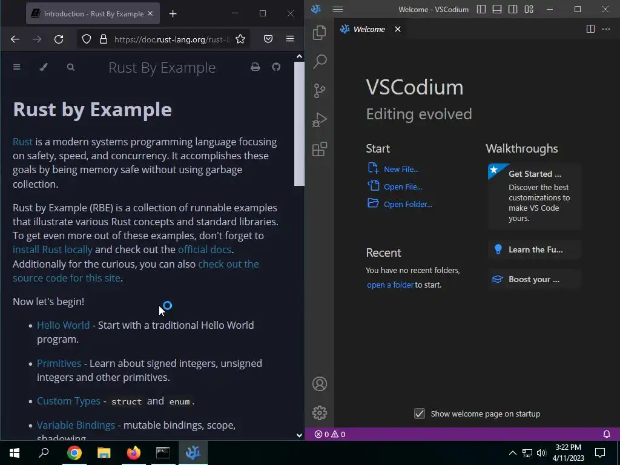Show hidden system tray icons
This screenshot has height=465, width=620.
point(512,453)
